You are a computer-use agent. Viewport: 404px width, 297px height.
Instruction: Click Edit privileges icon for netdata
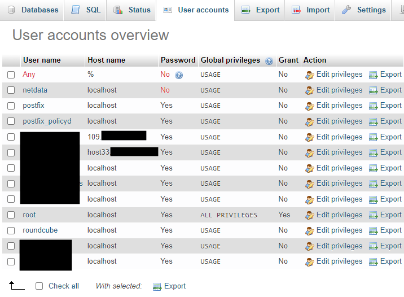click(x=309, y=90)
